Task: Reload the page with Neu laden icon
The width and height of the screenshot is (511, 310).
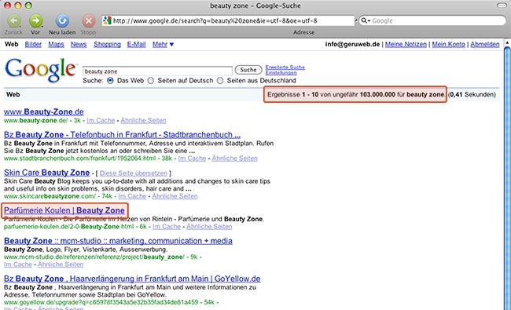Action: pyautogui.click(x=62, y=21)
